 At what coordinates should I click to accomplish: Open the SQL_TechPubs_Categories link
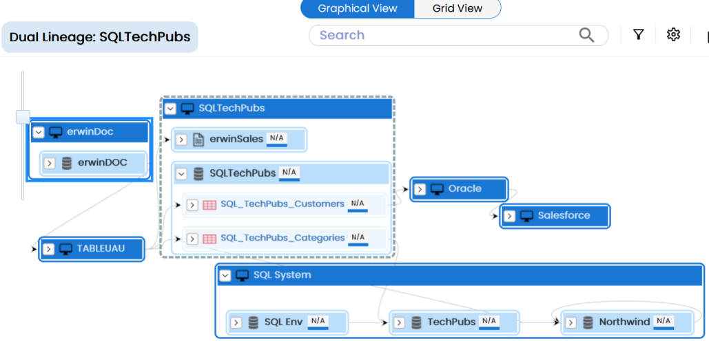coord(282,238)
